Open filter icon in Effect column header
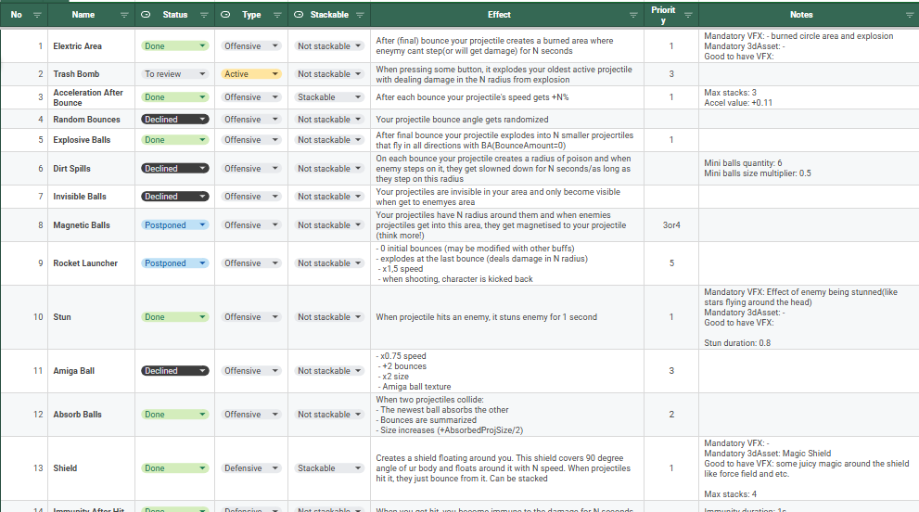 point(633,15)
